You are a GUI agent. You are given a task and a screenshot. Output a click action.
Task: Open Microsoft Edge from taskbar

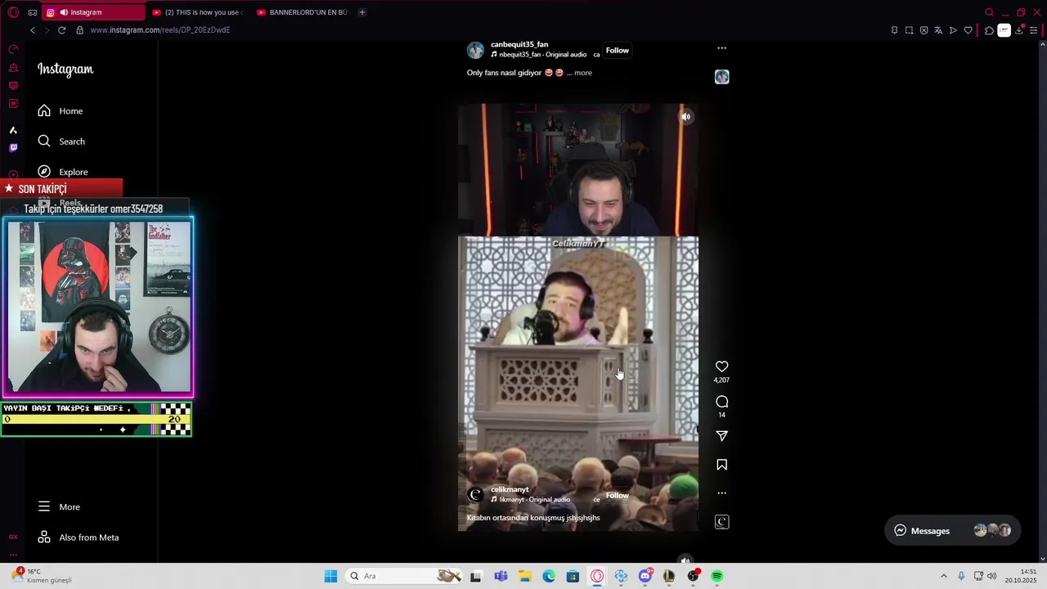tap(549, 576)
